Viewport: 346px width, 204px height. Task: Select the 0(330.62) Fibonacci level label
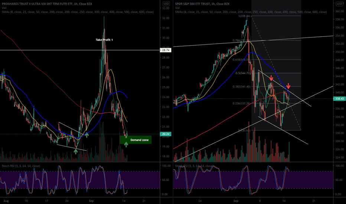(x=244, y=131)
